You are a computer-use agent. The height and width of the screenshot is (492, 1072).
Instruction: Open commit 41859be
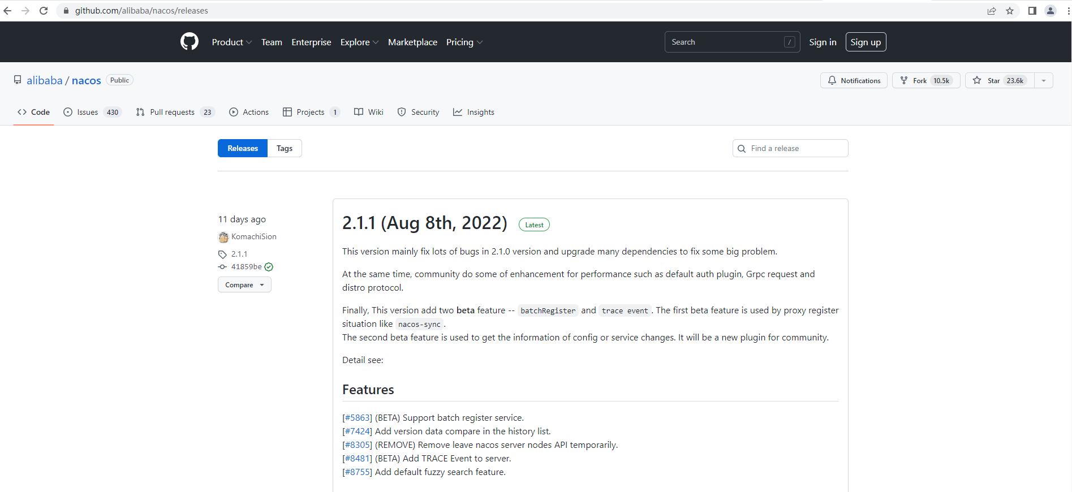point(247,267)
